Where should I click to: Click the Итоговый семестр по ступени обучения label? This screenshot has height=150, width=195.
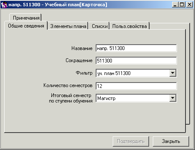(71, 98)
